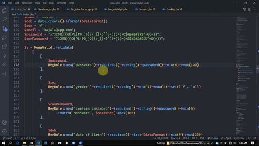Image resolution: width=259 pixels, height=146 pixels.
Task: Open the Manage gear in activity bar
Action: point(4,131)
